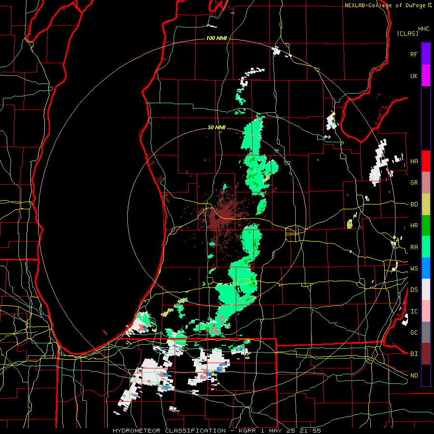Click the 21:55 timestamp
The width and height of the screenshot is (434, 434).
(x=312, y=431)
